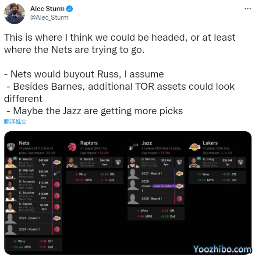The image size is (255, 256).
Task: Click the Alec Sturm display name
Action: coord(47,9)
